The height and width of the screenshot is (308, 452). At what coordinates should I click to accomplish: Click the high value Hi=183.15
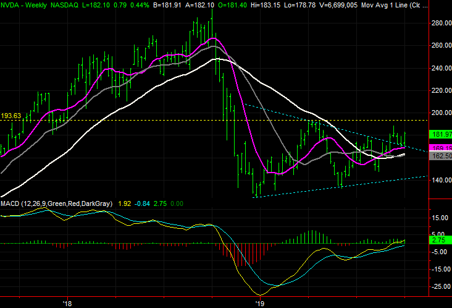pyautogui.click(x=266, y=5)
